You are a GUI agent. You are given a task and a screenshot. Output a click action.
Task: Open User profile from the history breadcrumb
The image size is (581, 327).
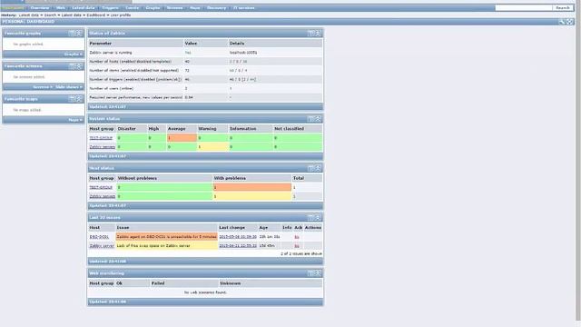click(121, 15)
